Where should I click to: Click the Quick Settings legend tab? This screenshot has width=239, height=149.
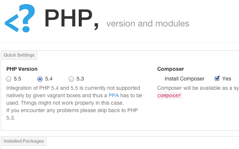coord(19,55)
